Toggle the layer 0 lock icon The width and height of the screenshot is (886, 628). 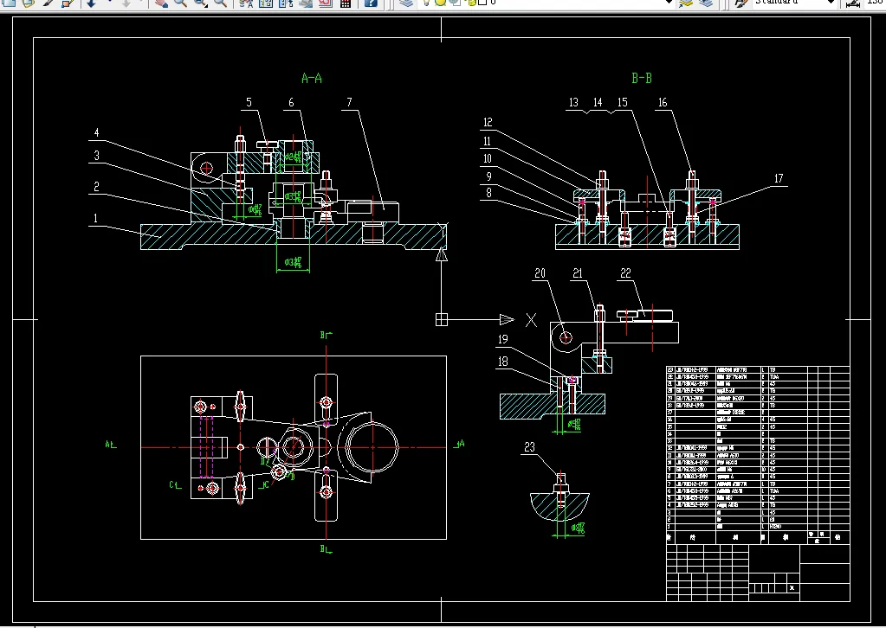(x=471, y=3)
